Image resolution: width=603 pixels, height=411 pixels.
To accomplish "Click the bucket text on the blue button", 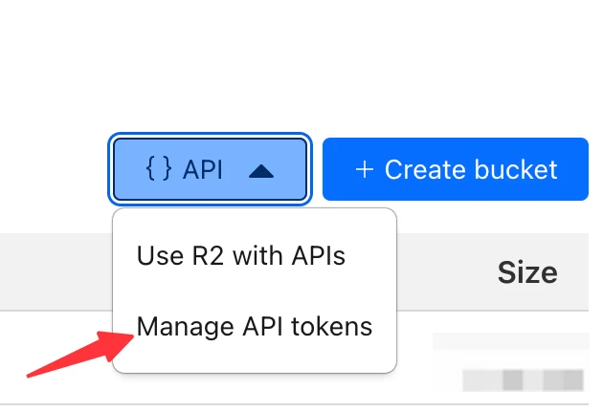I will point(514,170).
